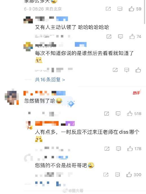Open reply box for 忽然猜到了哈 comment
Viewport: 146px width, 194px height.
[x=118, y=114]
